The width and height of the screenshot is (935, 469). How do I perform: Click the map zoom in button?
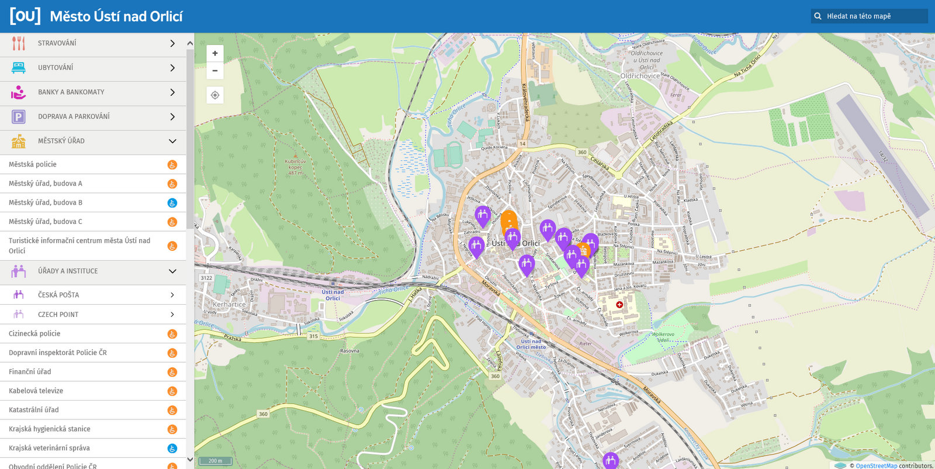[x=215, y=53]
